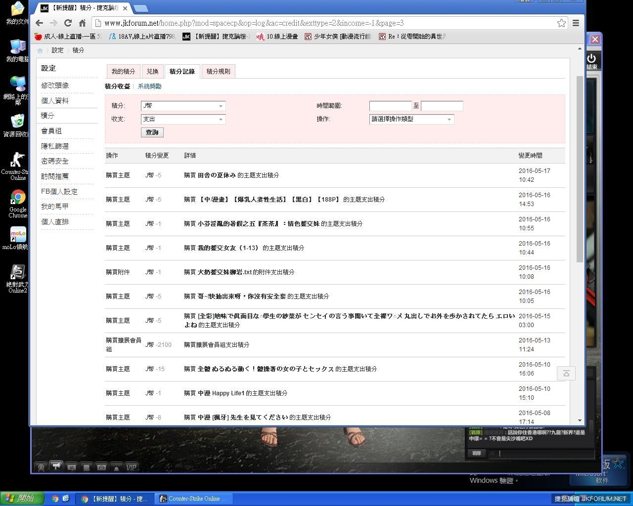Click the browser forward arrow
633x506 pixels.
pos(53,23)
